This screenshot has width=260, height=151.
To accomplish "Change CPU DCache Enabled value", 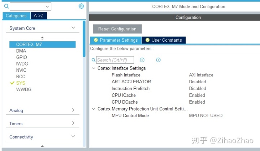I will (197, 102).
